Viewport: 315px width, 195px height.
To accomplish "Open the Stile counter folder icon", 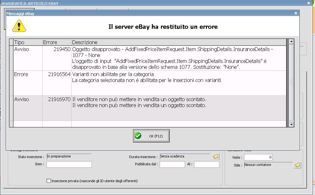I will pyautogui.click(x=297, y=165).
